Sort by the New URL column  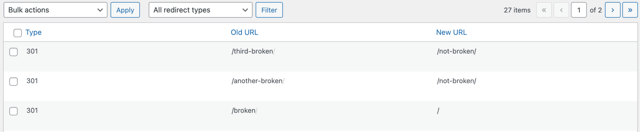coord(451,33)
